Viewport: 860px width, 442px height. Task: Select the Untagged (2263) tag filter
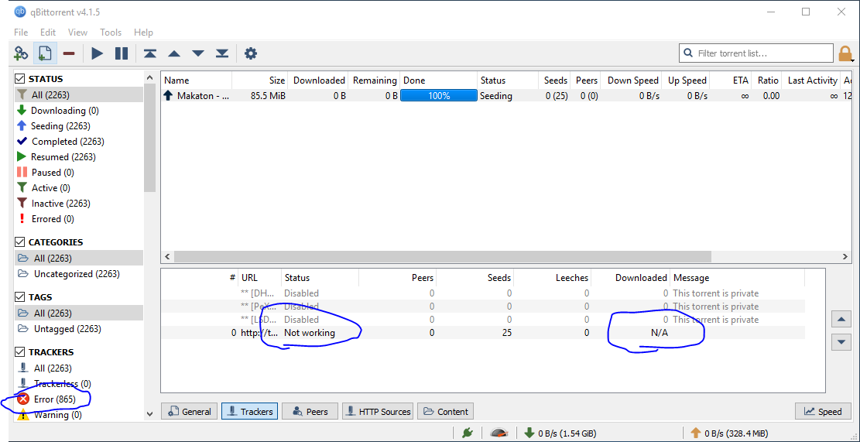click(x=67, y=329)
